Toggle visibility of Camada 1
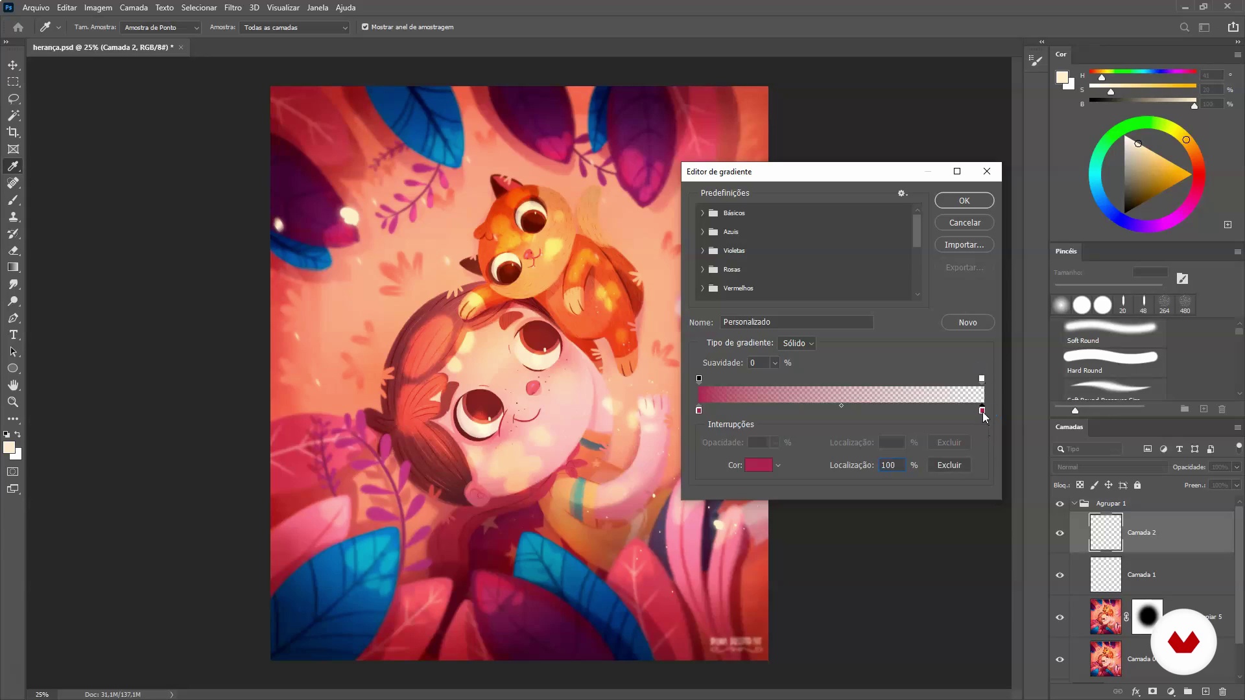This screenshot has height=700, width=1245. click(1060, 575)
